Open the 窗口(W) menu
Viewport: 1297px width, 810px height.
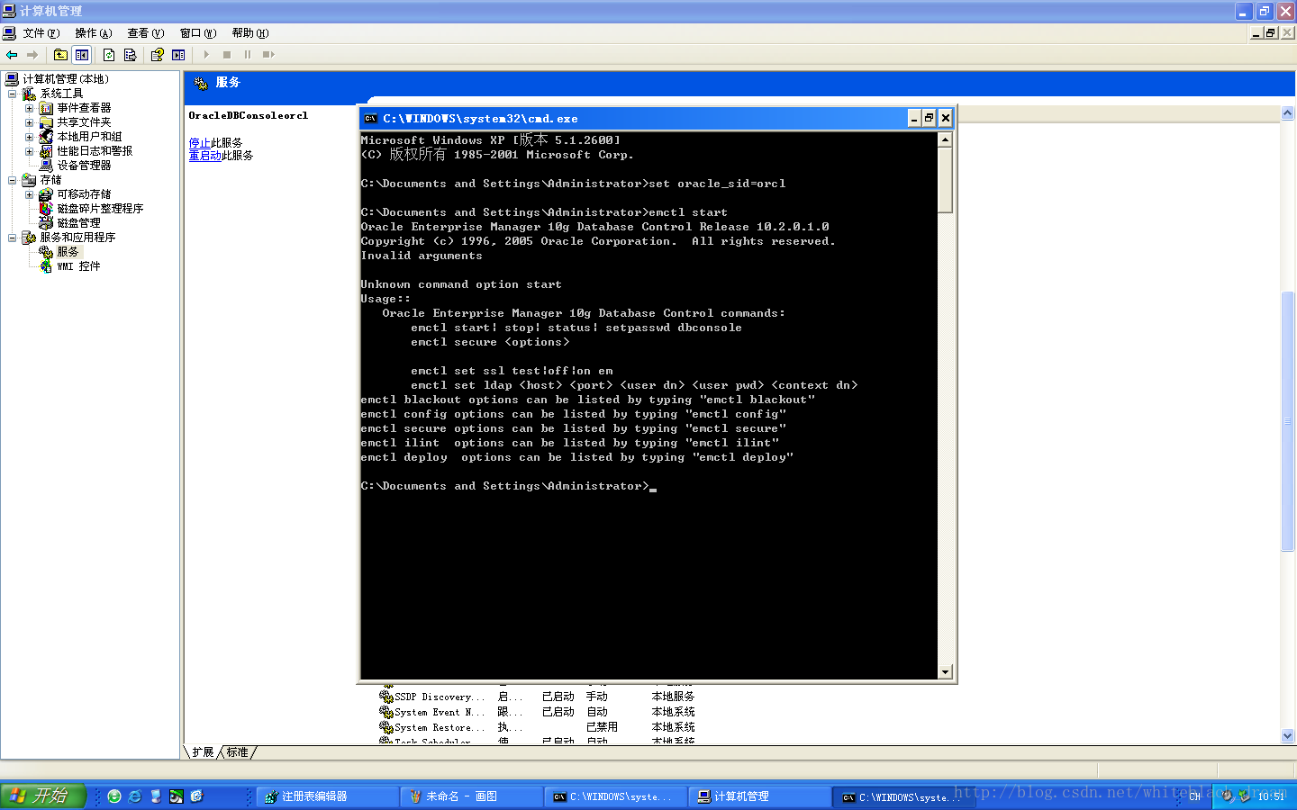(x=198, y=33)
